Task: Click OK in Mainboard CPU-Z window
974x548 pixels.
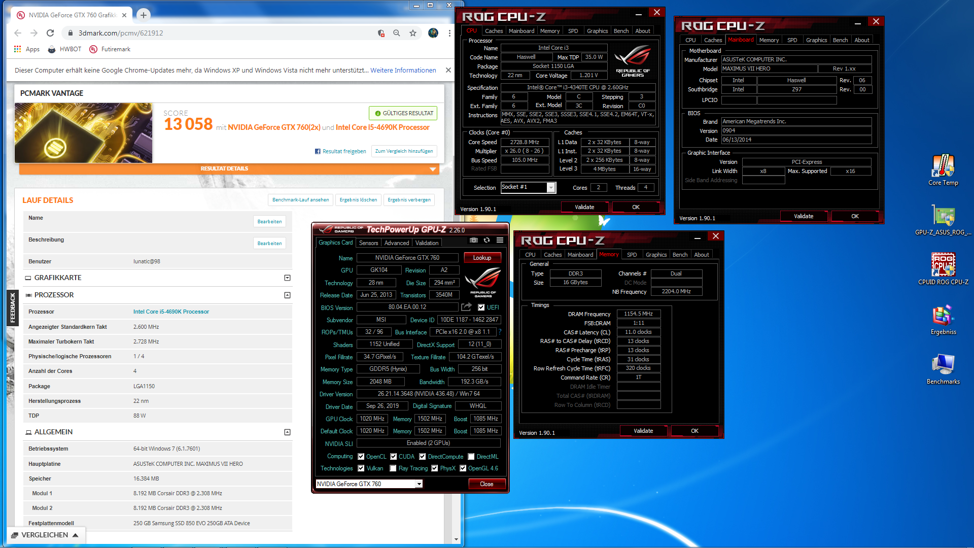Action: [855, 216]
